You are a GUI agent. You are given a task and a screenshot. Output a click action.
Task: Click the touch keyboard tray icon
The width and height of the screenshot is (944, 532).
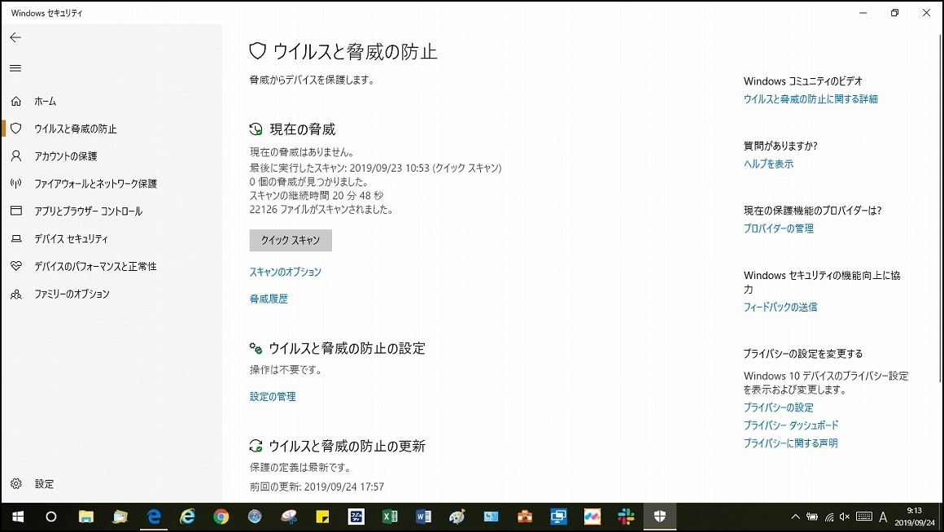(864, 517)
